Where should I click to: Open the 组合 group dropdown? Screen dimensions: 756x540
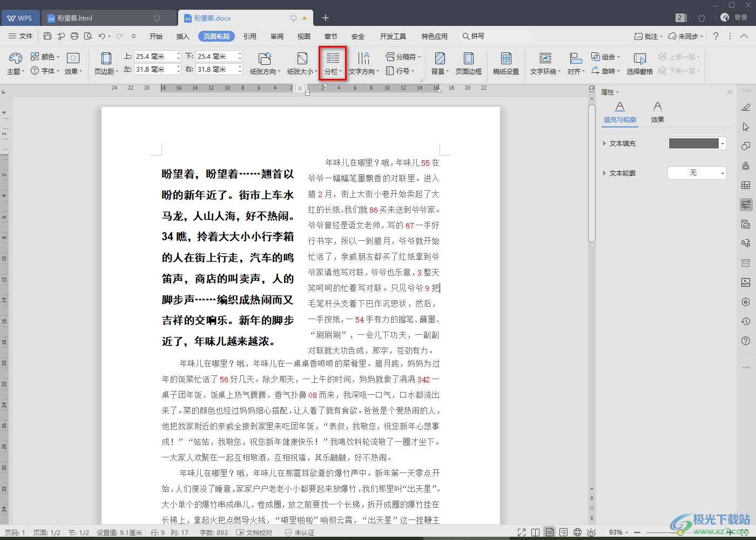(x=605, y=57)
